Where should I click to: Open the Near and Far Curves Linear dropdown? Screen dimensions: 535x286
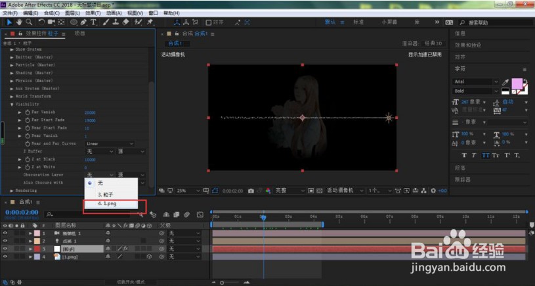110,144
